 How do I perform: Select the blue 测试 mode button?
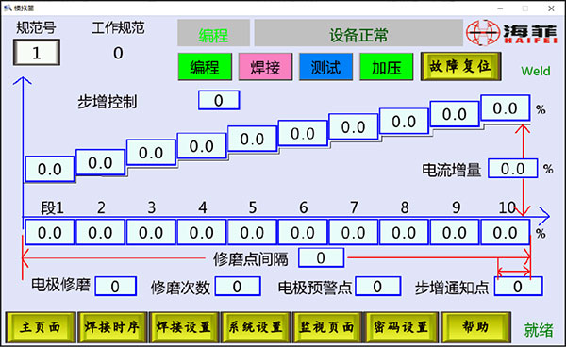point(325,67)
